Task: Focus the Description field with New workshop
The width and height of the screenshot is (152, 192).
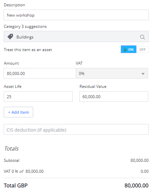Action: [x=76, y=15]
